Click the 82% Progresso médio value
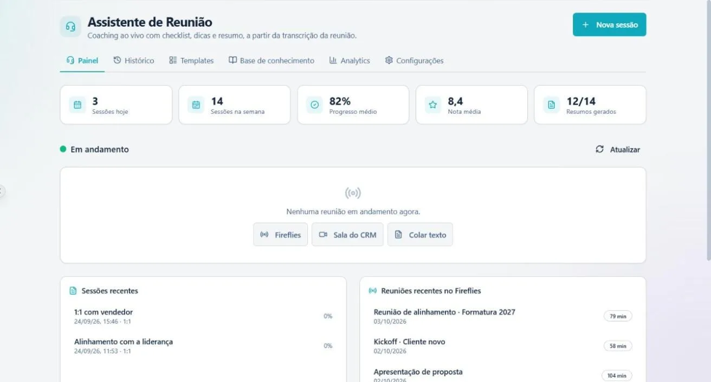This screenshot has height=382, width=711. pos(340,101)
